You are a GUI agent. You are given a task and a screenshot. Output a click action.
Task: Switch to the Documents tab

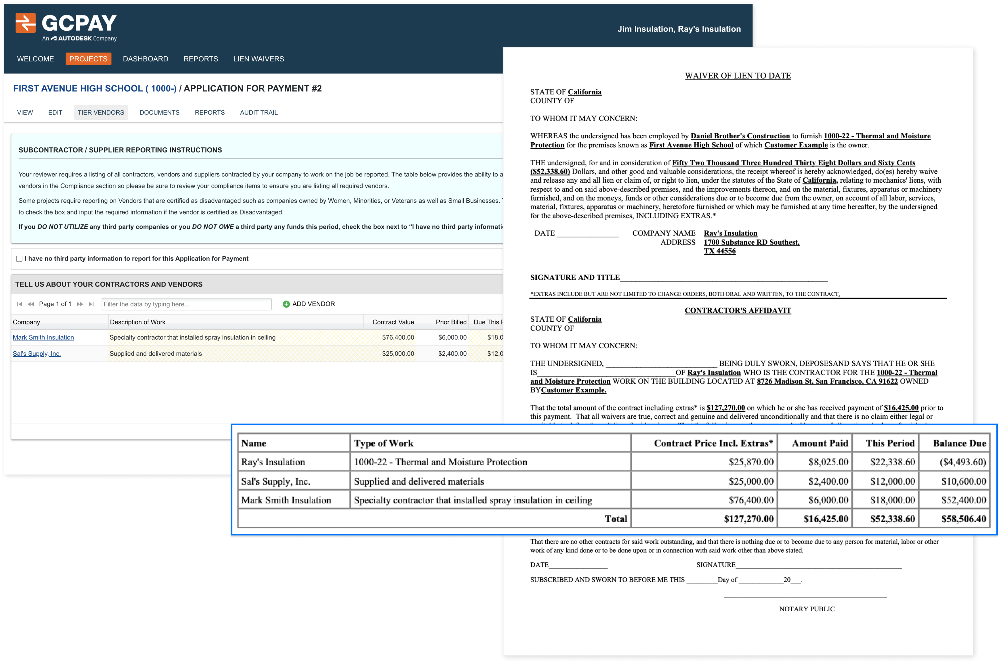(x=159, y=112)
